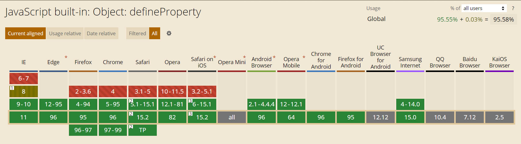Click the Opera Mini all cell

pos(232,117)
